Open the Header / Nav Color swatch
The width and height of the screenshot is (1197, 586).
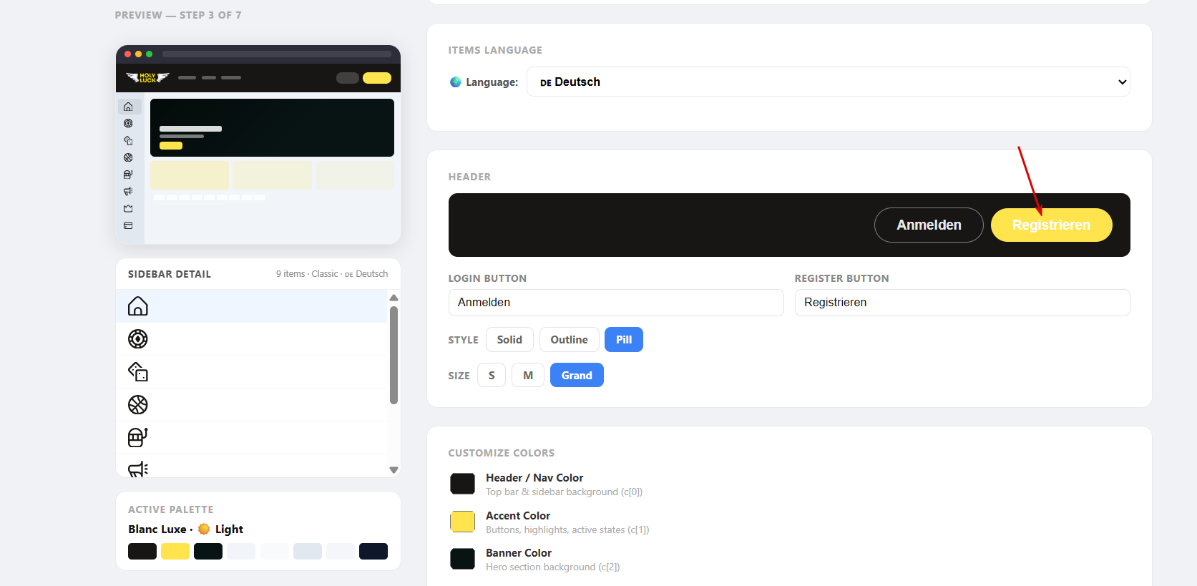coord(462,484)
